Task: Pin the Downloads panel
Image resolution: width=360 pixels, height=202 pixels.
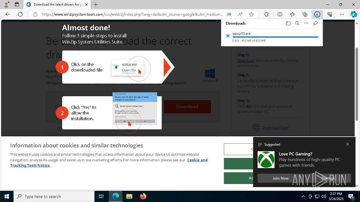Action: pyautogui.click(x=315, y=23)
